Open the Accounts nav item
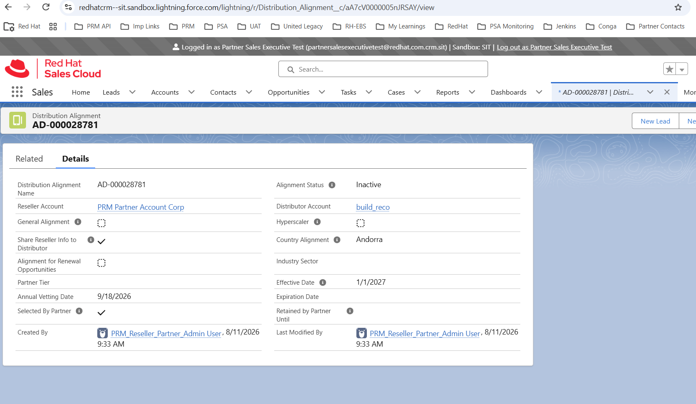This screenshot has width=696, height=404. pos(165,93)
